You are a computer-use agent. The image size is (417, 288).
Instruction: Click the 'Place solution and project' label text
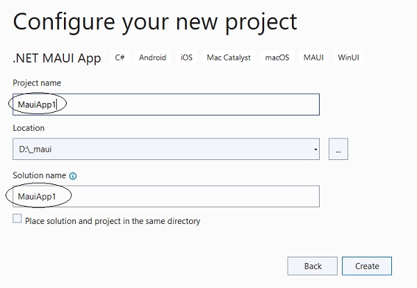pos(113,221)
